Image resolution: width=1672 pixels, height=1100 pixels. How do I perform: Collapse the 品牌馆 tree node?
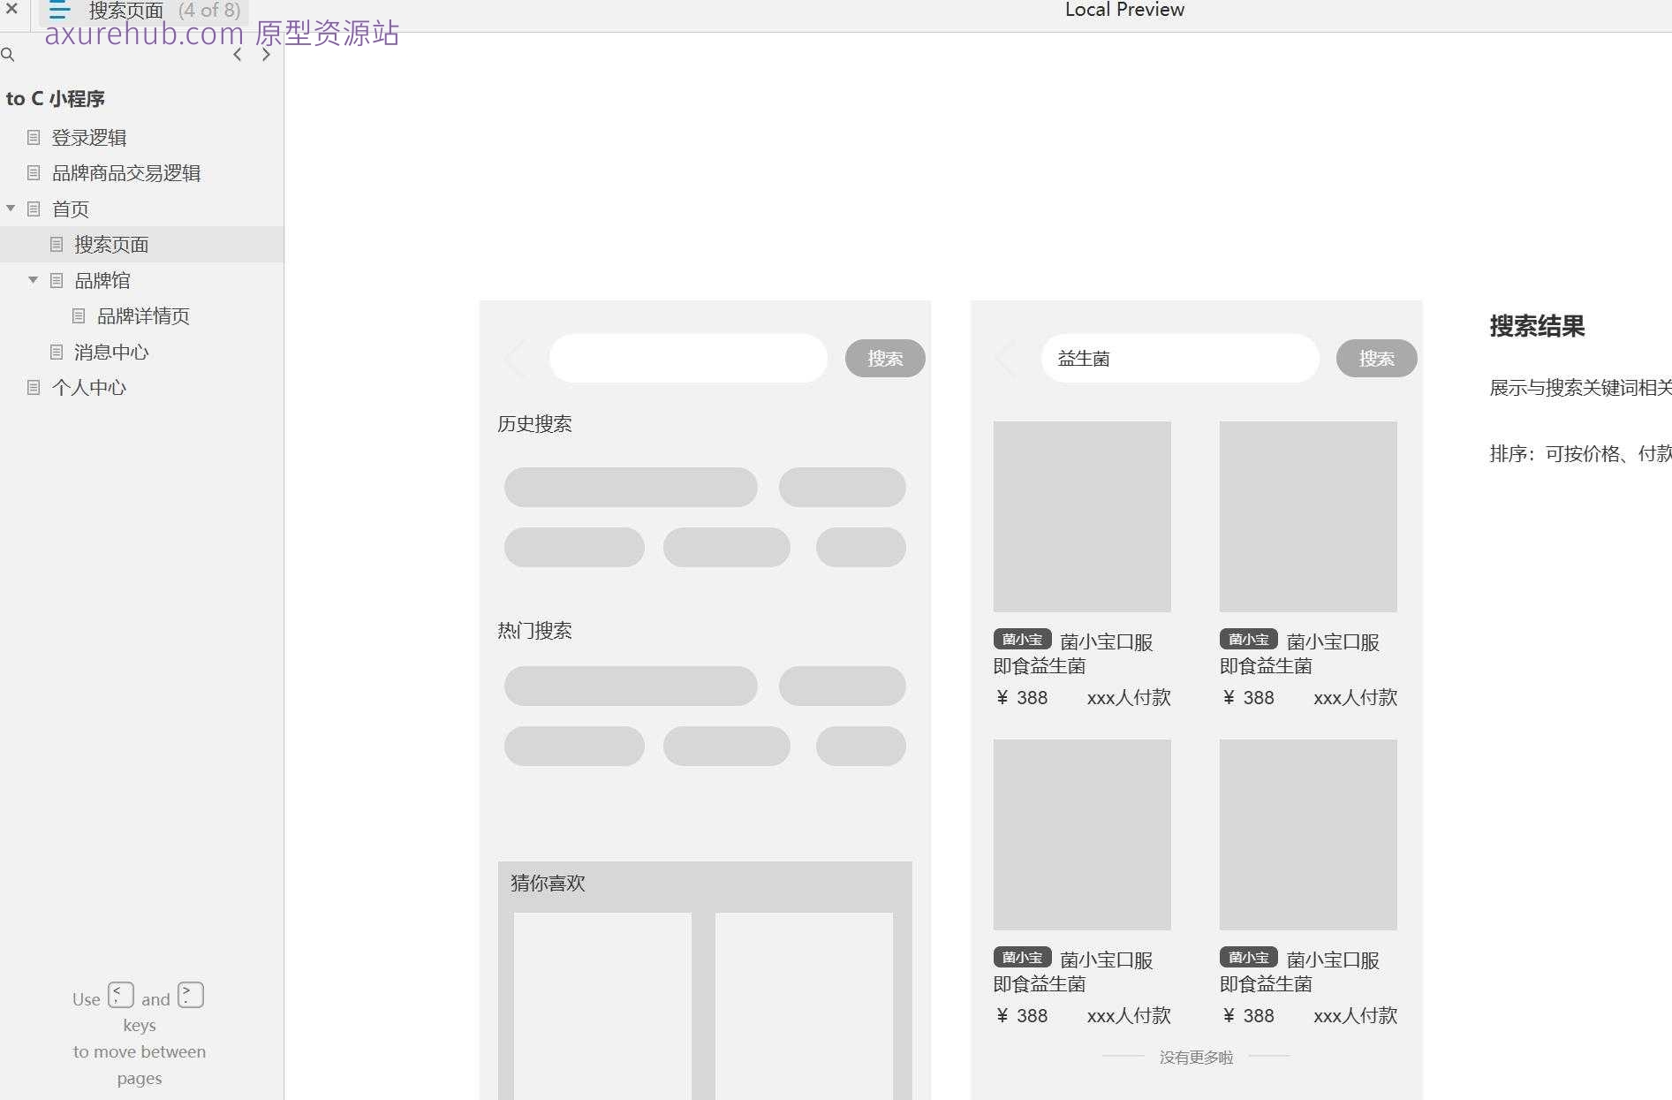(33, 280)
